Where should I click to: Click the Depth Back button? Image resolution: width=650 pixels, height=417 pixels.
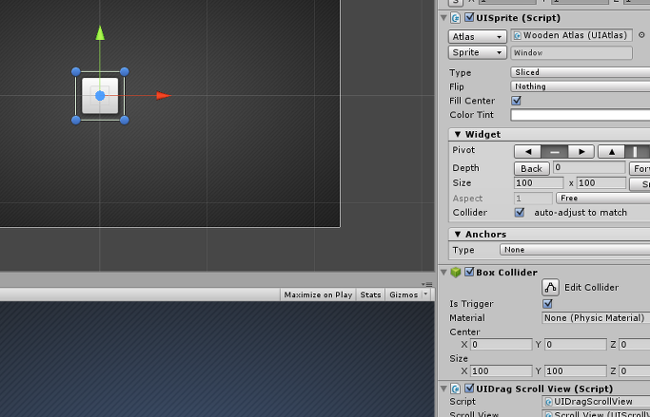pos(532,168)
